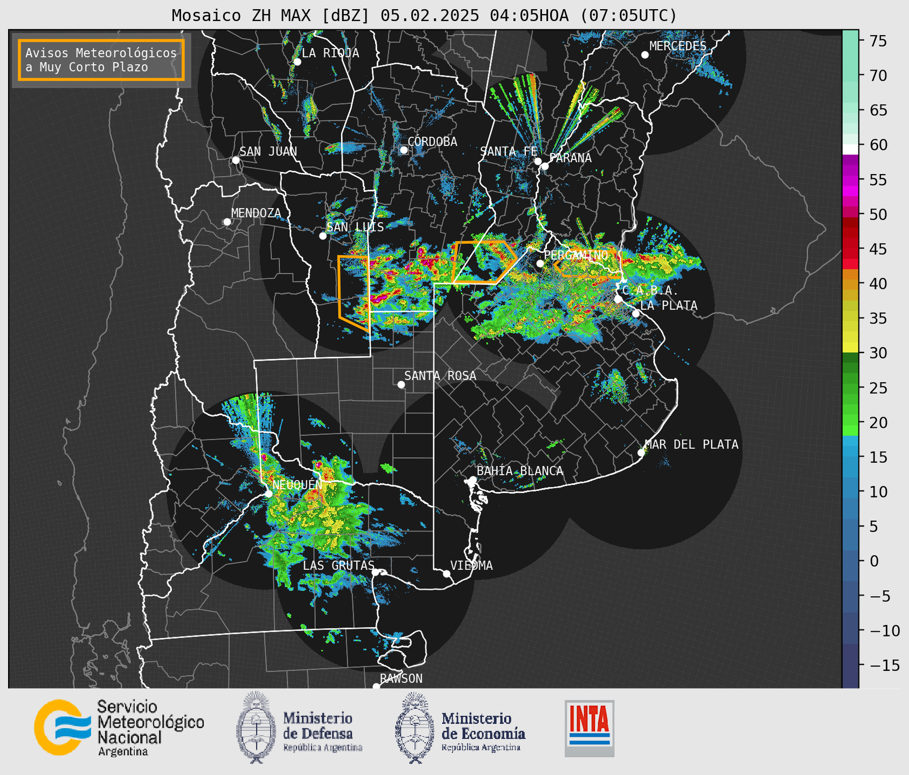
Task: Click the NEUQUÉN city label
Action: 297,485
